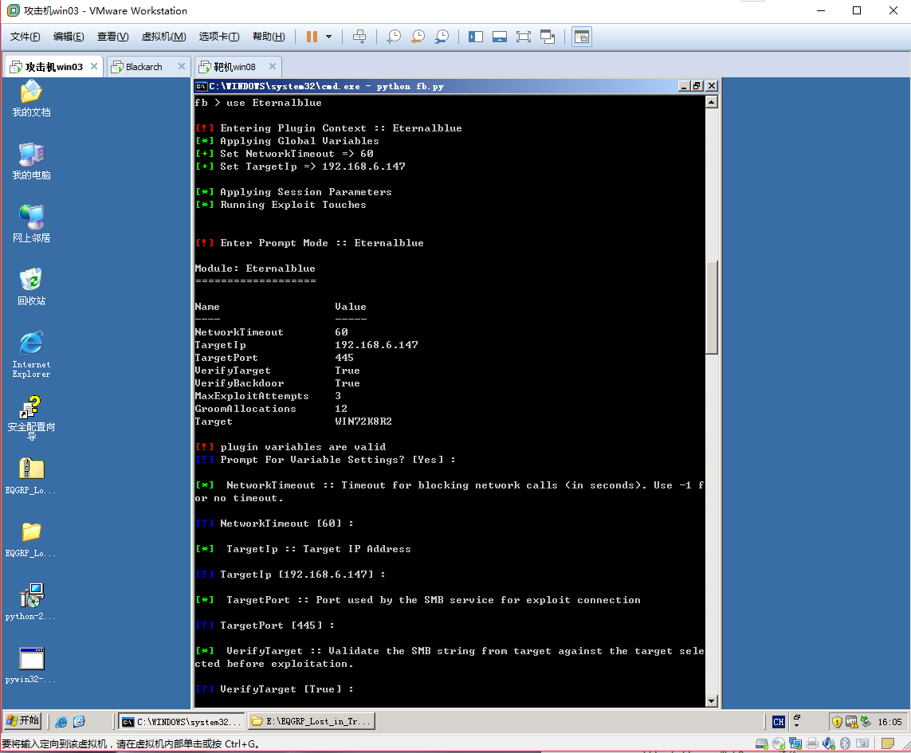Launch Internet Explorer from the desktop
Image resolution: width=911 pixels, height=753 pixels.
coord(31,355)
